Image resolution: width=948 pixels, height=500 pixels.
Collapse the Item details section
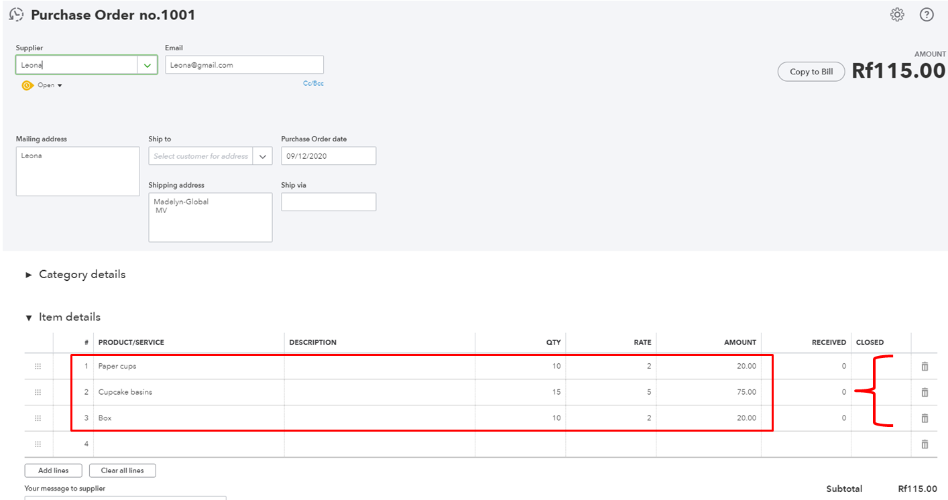click(x=29, y=318)
